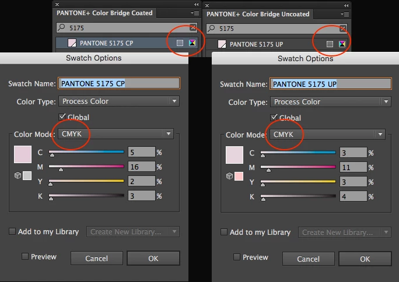
Task: Collapse the Coated panel using double arrows
Action: (x=196, y=4)
